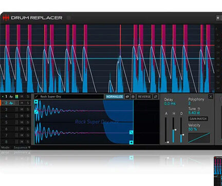Click the thin orange trigger marker mid-display
The image size is (222, 186).
point(120,39)
